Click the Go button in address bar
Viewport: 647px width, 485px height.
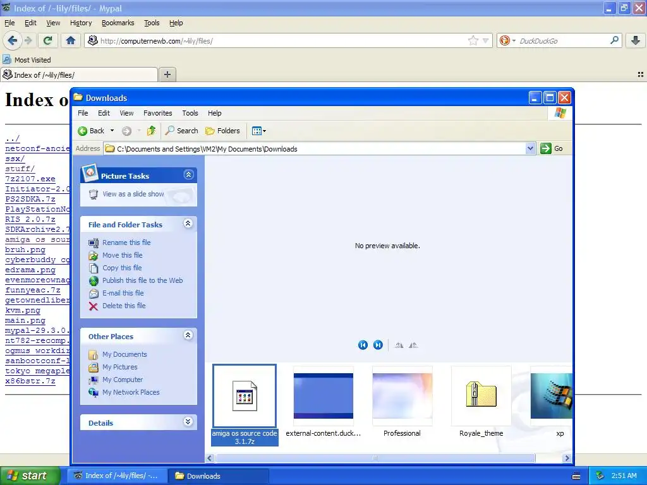click(x=552, y=148)
